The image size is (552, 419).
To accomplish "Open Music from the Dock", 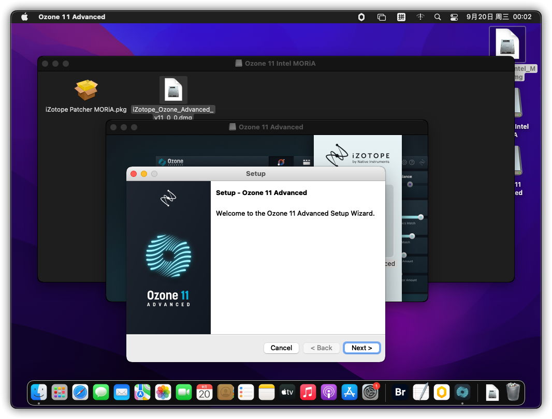I will click(x=308, y=392).
